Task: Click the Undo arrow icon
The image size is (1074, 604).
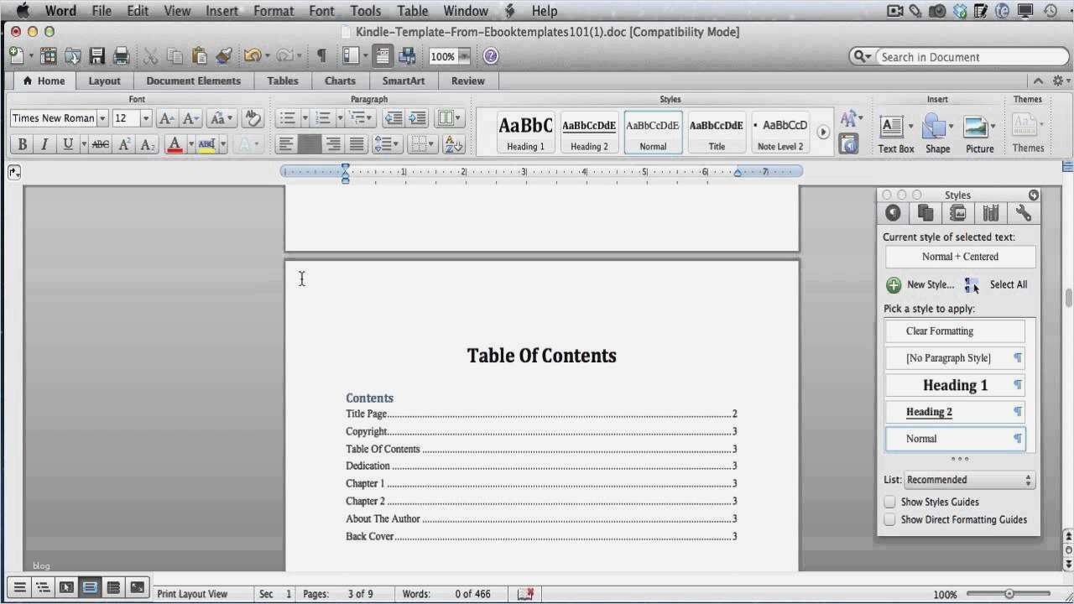Action: pos(251,56)
